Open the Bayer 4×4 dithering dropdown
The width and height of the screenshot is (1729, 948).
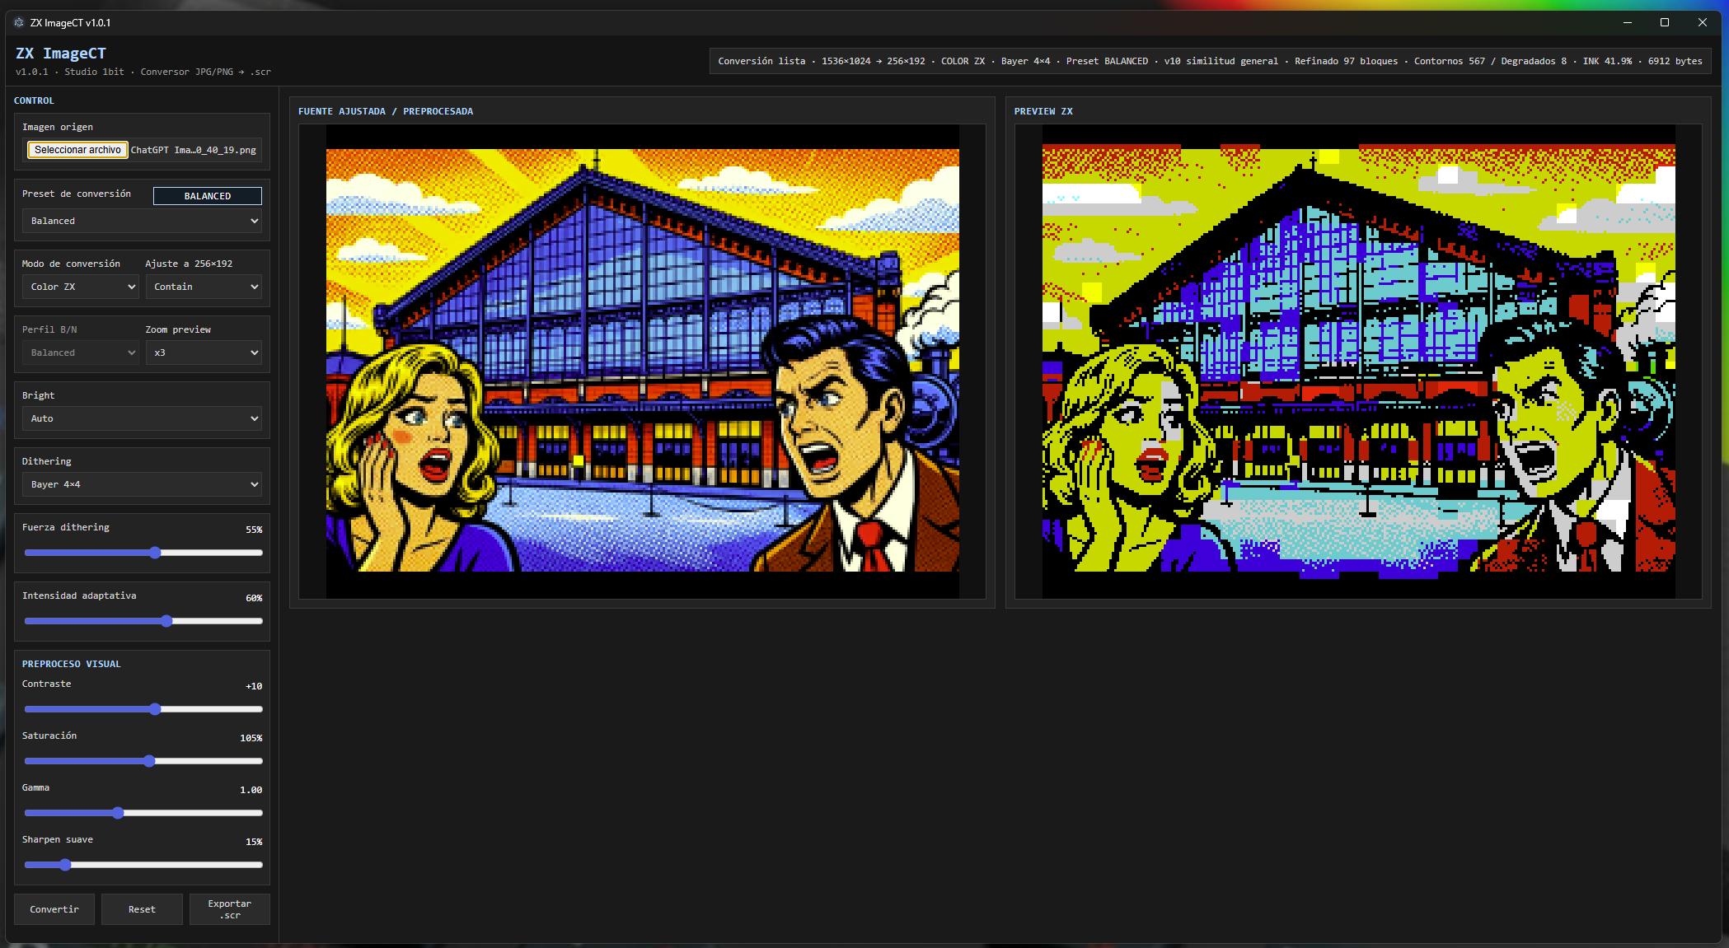tap(142, 484)
